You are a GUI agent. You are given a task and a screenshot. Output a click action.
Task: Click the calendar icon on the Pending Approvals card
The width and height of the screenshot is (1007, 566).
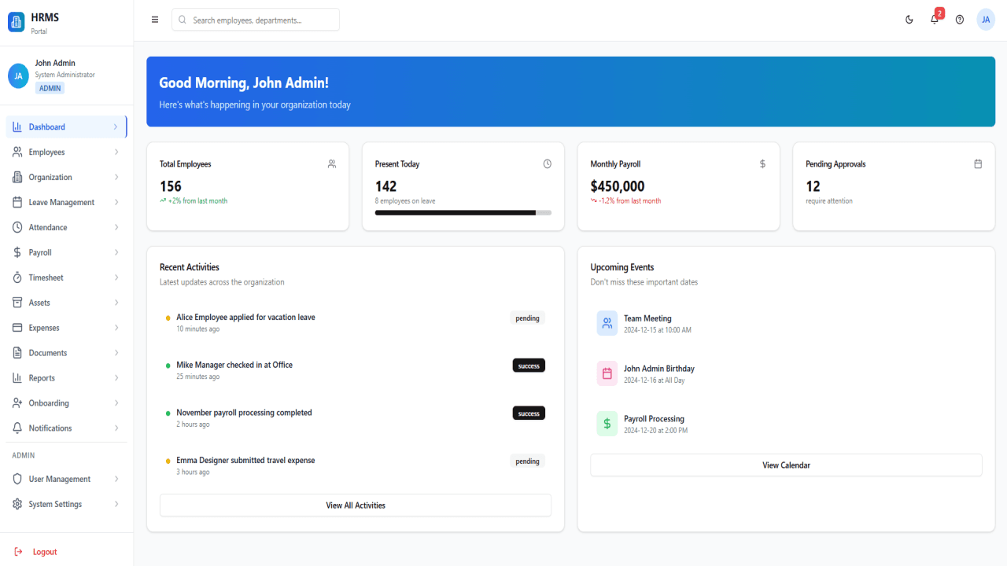(x=978, y=164)
